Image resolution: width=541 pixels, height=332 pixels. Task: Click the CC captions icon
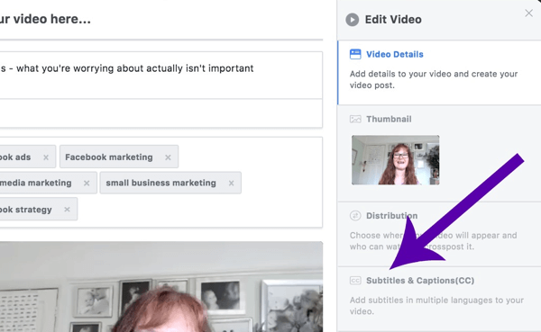(355, 281)
